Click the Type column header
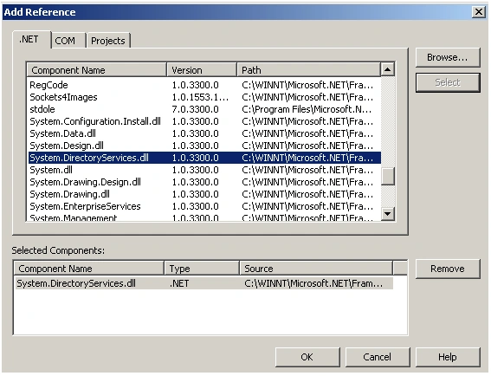This screenshot has width=491, height=376. 202,269
